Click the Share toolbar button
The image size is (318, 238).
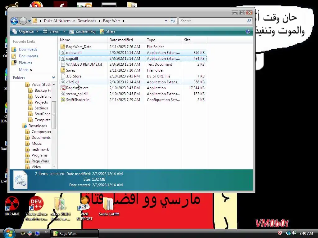coord(108,31)
